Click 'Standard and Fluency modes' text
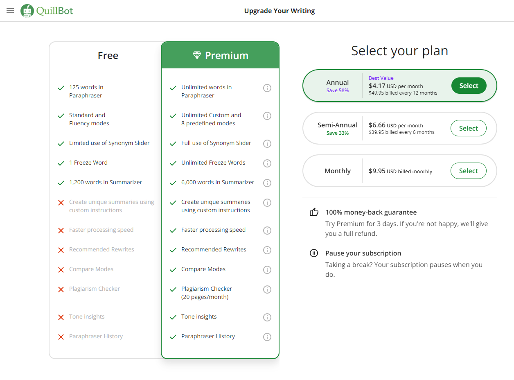 [89, 119]
